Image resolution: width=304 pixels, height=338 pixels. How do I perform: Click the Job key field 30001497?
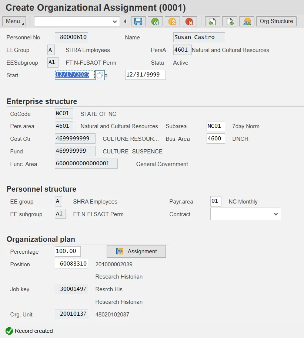[x=71, y=289]
